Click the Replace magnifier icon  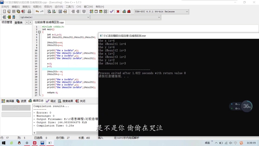pyautogui.click(x=54, y=11)
